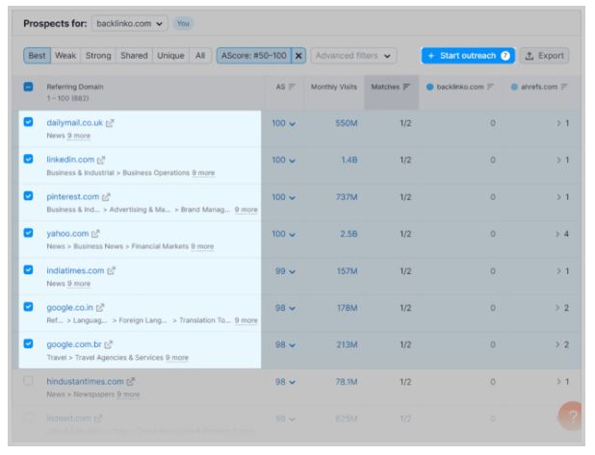Screen dimensions: 595x455
Task: Select the All tab
Action: pos(200,56)
